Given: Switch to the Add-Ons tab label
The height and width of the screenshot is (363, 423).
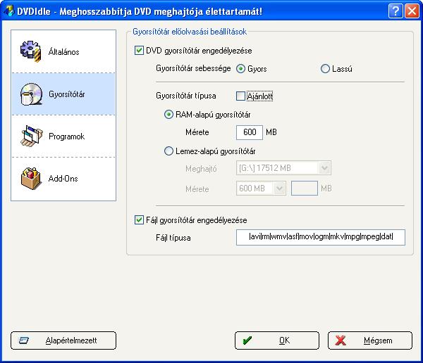Looking at the screenshot, I should (x=63, y=179).
